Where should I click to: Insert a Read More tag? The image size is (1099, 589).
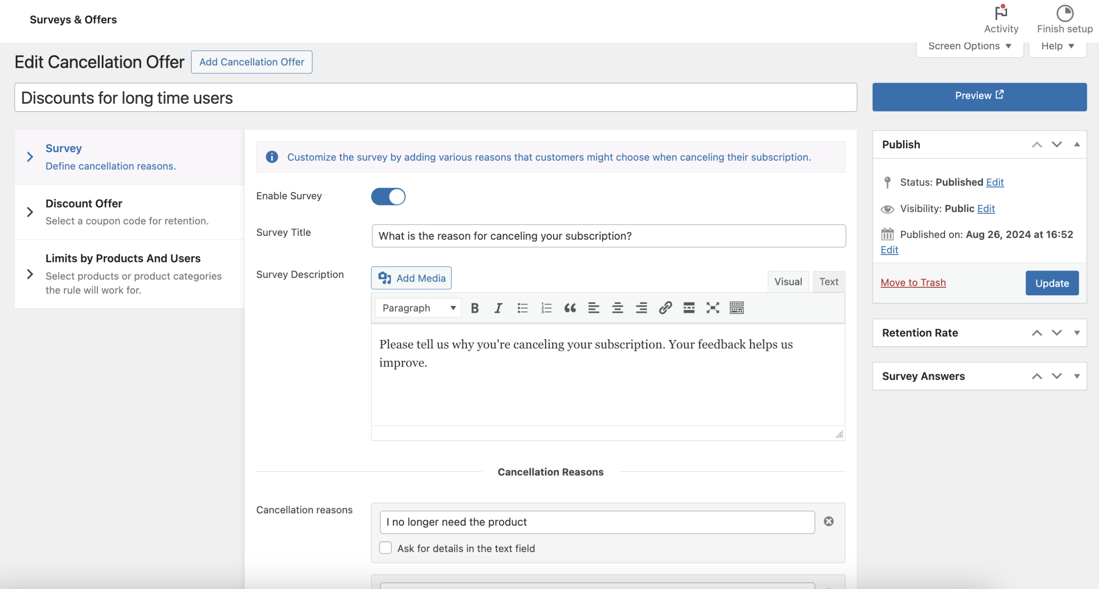(689, 308)
